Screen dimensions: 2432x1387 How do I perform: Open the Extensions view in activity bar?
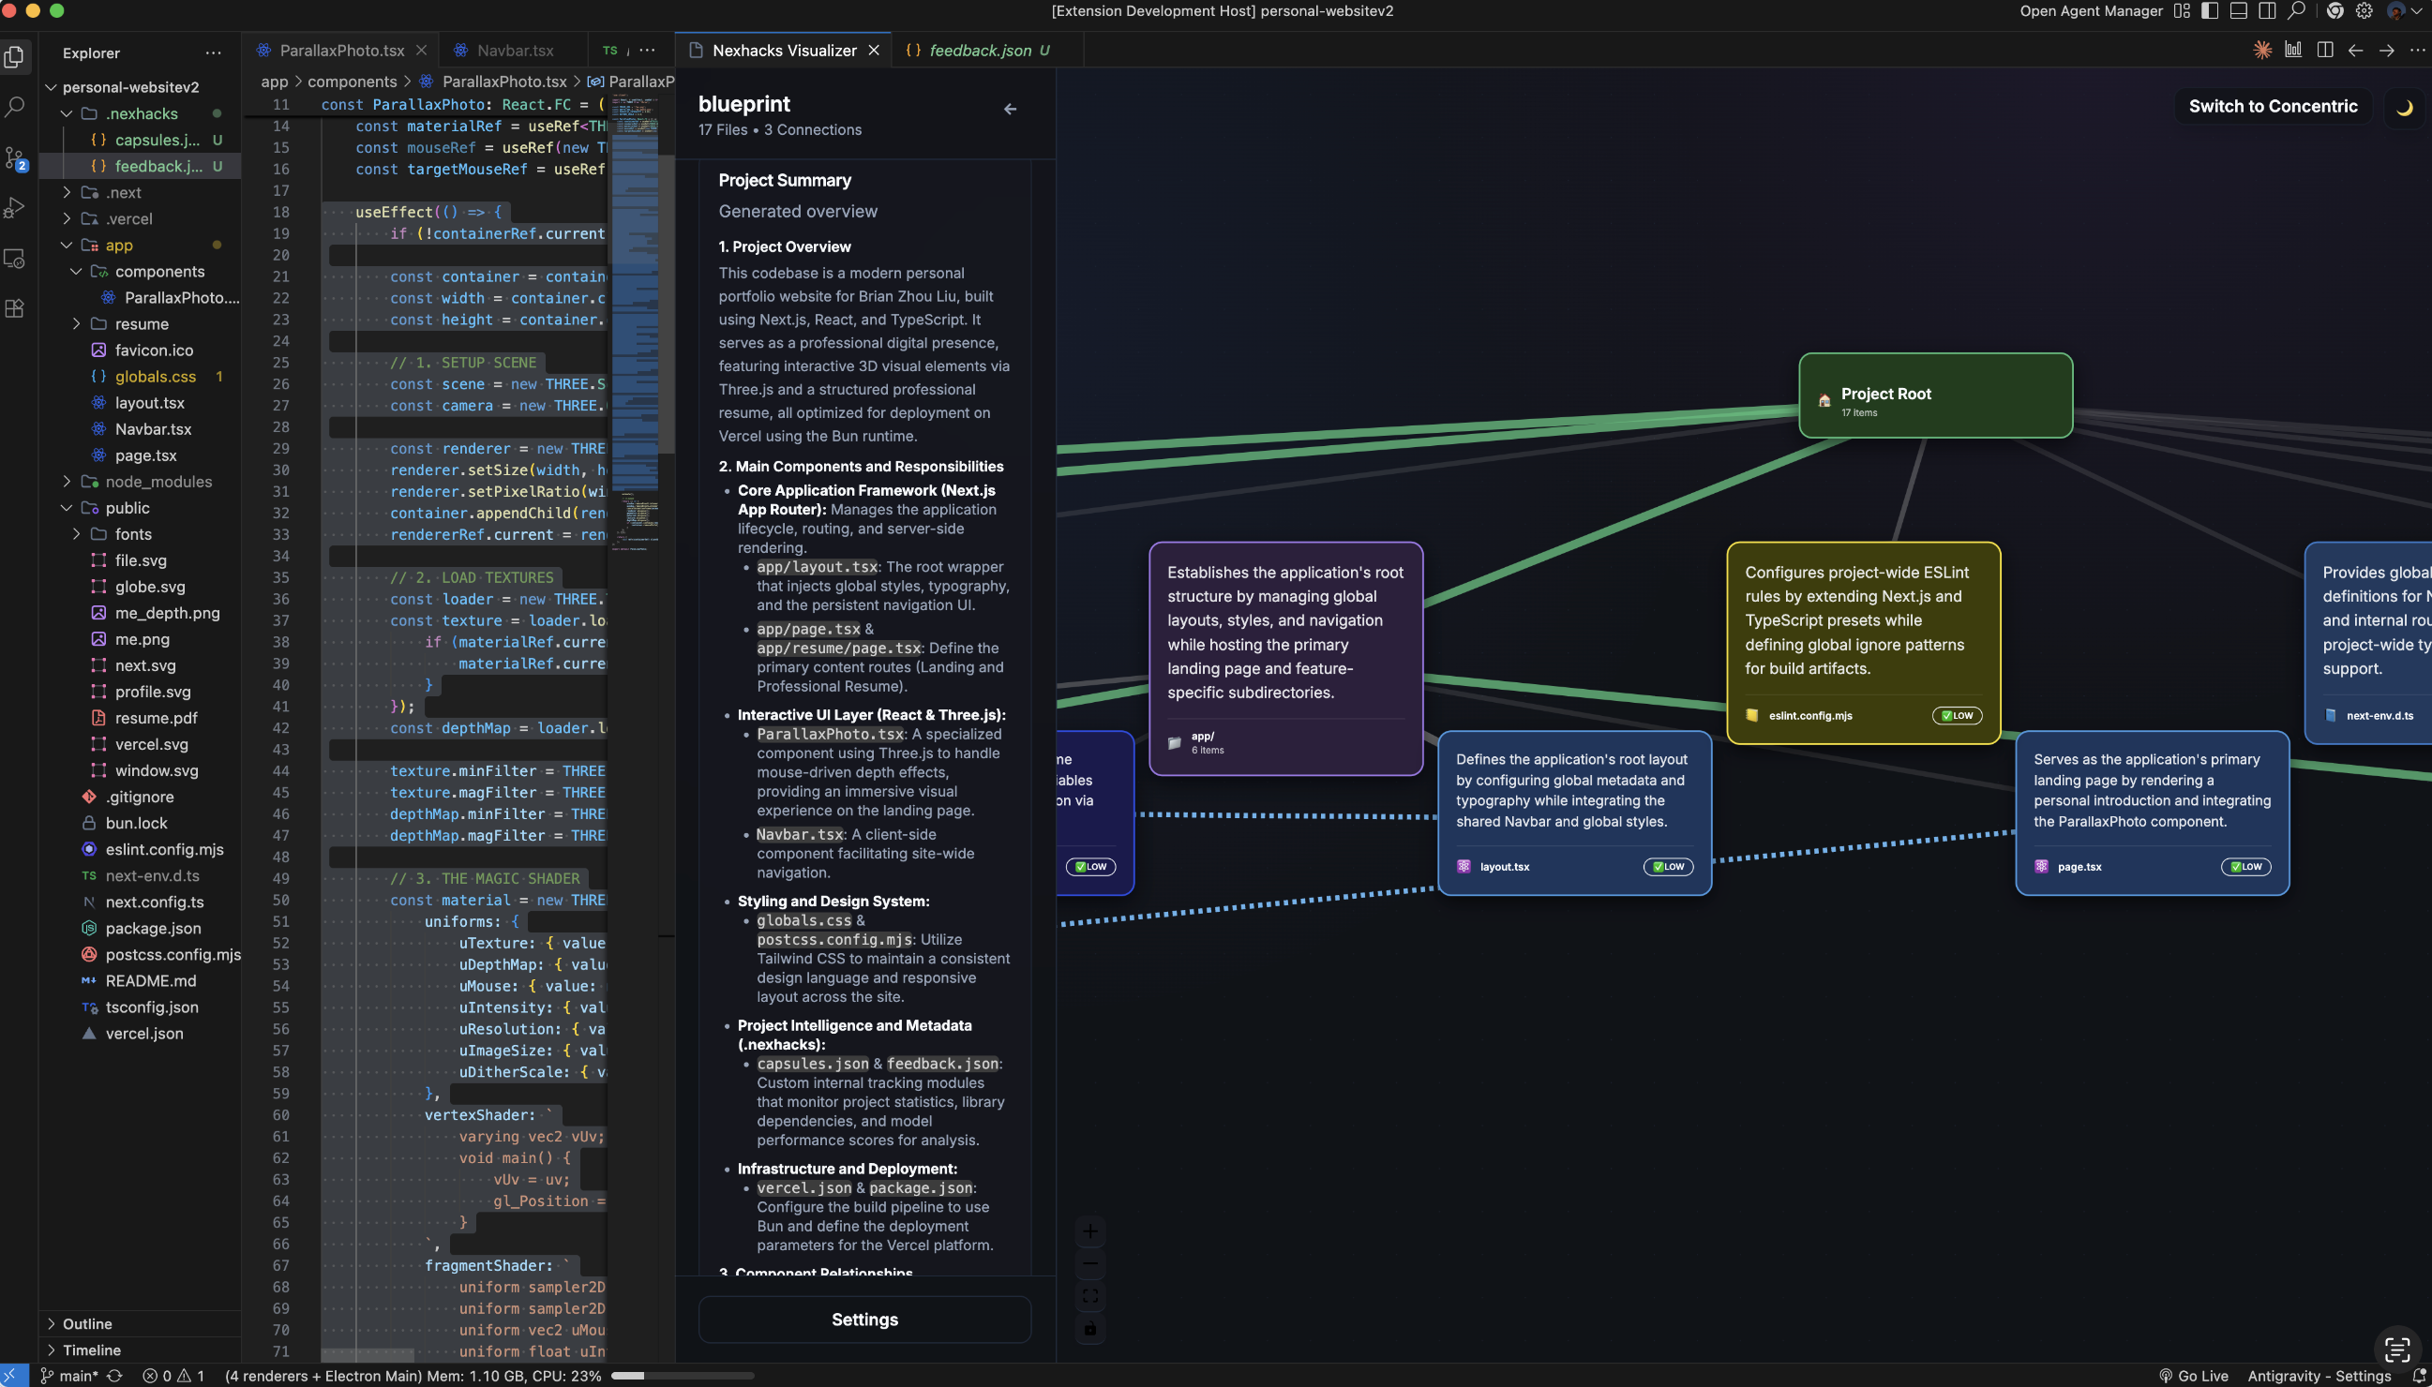tap(15, 308)
